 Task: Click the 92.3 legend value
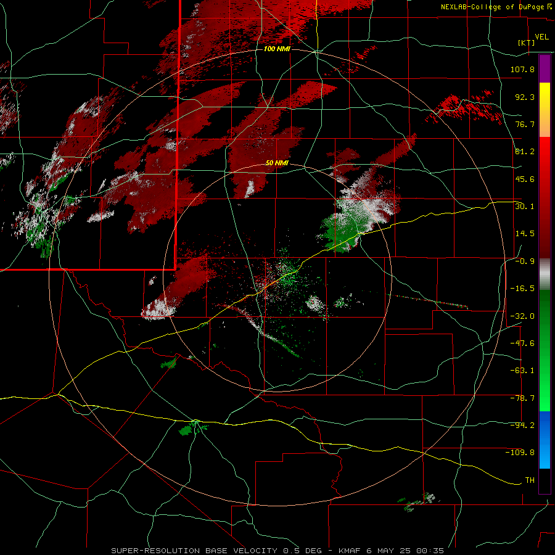[x=525, y=97]
